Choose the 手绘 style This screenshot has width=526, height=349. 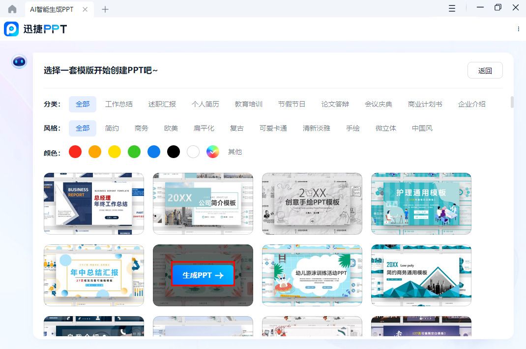(353, 128)
